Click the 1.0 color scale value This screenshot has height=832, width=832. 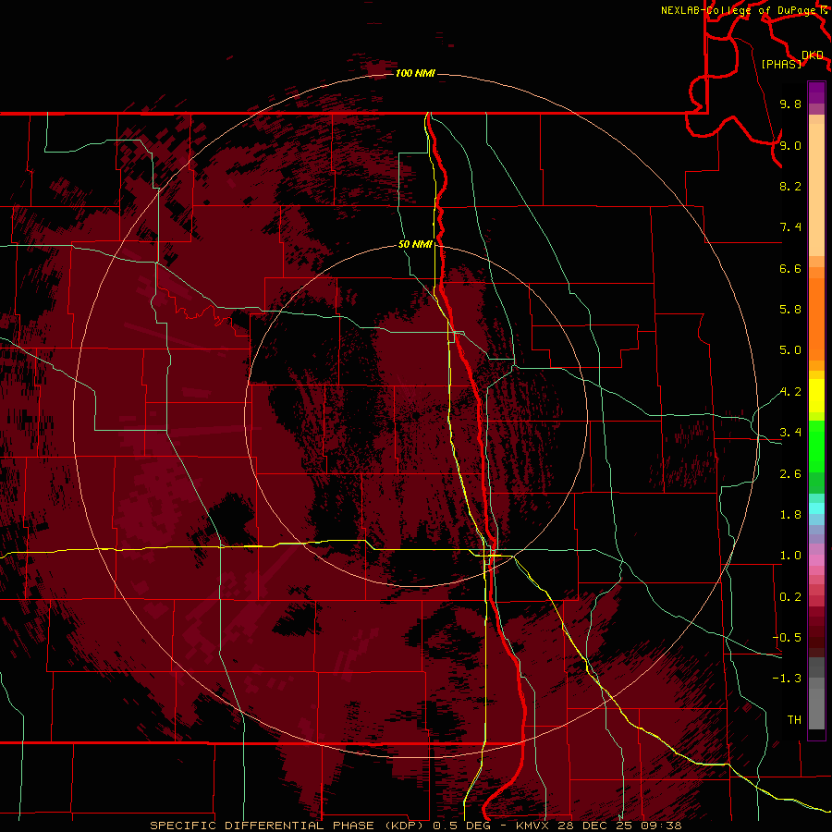[x=790, y=556]
